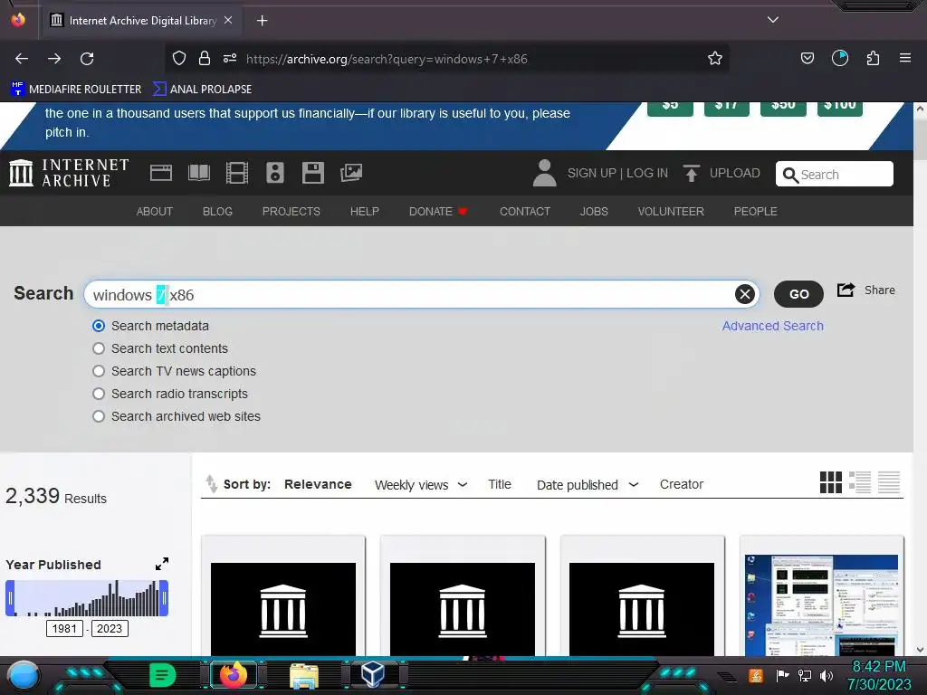Click the Internet Archive logo
Viewport: 927px width, 695px height.
coord(69,173)
